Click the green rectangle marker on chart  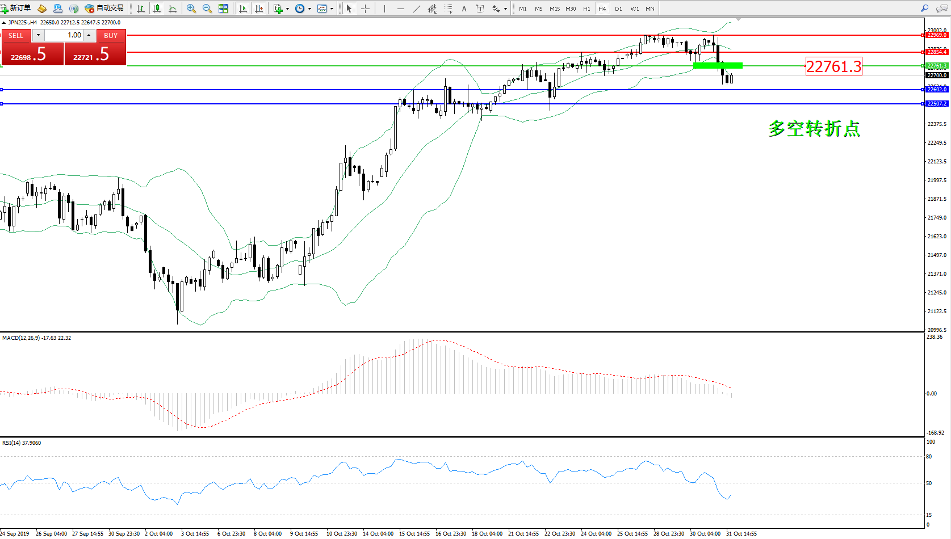718,66
